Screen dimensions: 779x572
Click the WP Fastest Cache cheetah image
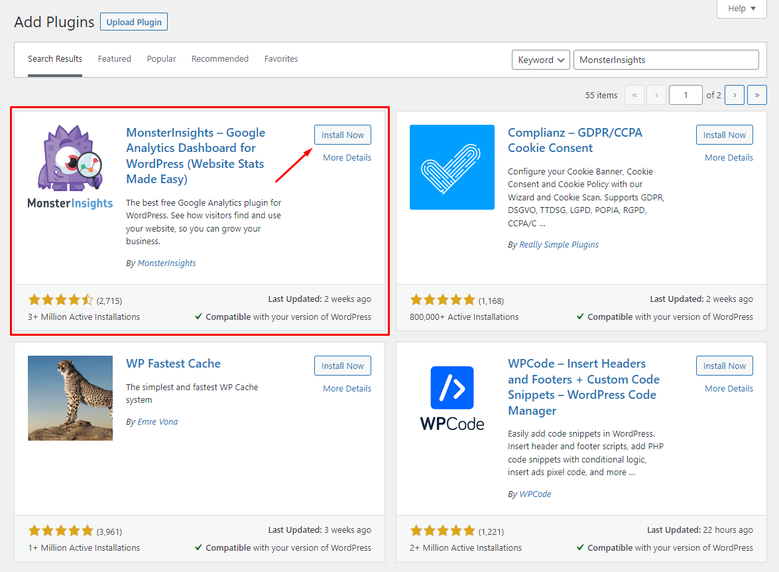(x=70, y=398)
